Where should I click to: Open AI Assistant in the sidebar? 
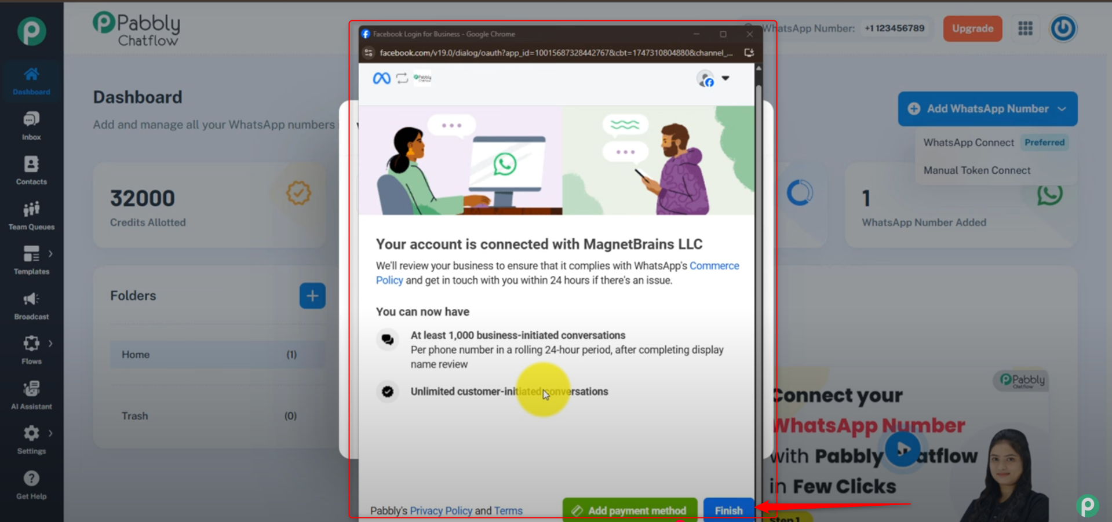coord(31,395)
